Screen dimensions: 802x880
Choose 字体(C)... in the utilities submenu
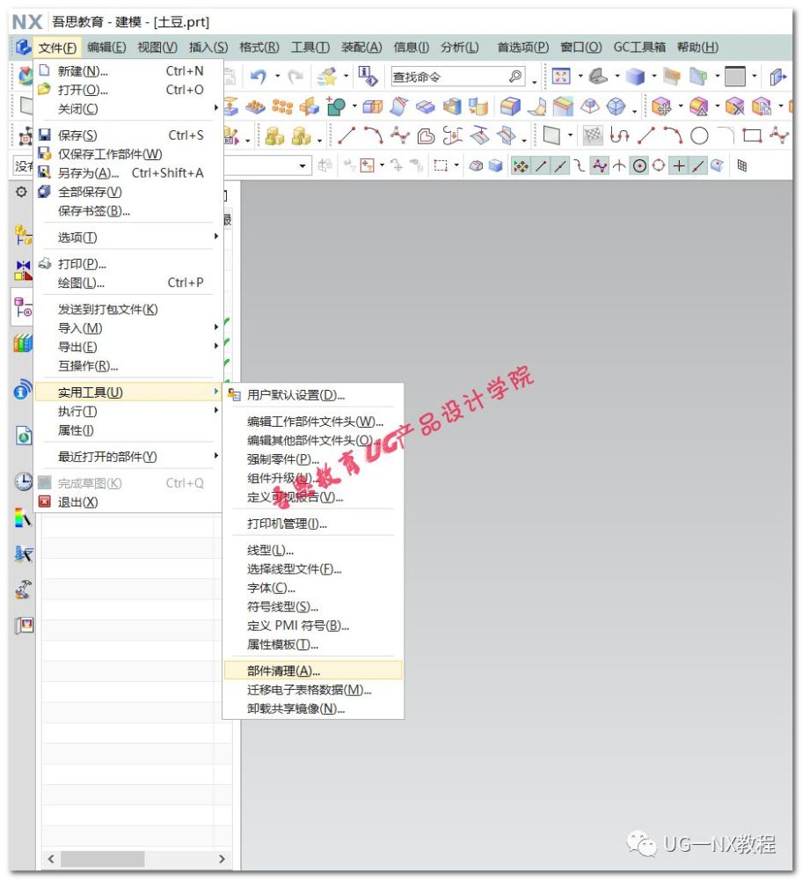point(313,588)
